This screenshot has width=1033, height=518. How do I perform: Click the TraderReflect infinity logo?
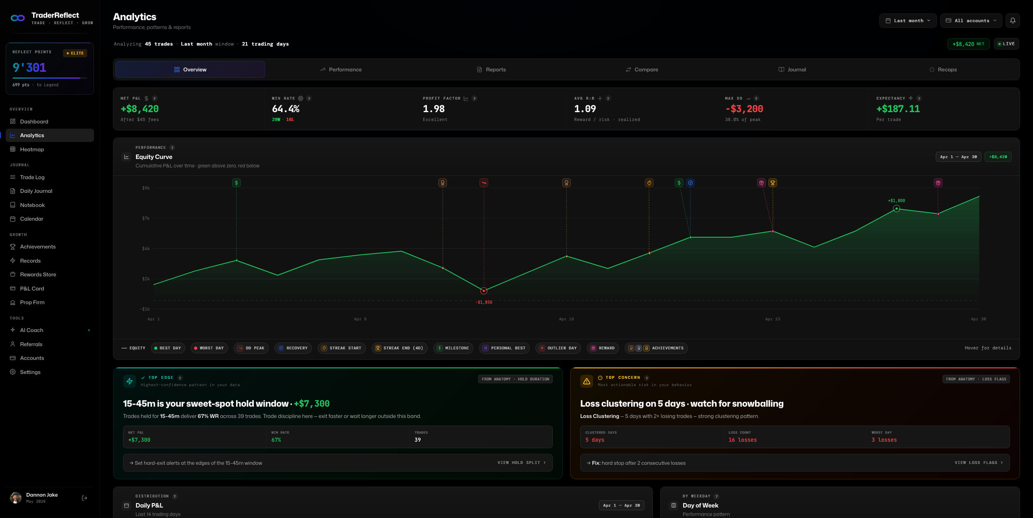(x=18, y=18)
